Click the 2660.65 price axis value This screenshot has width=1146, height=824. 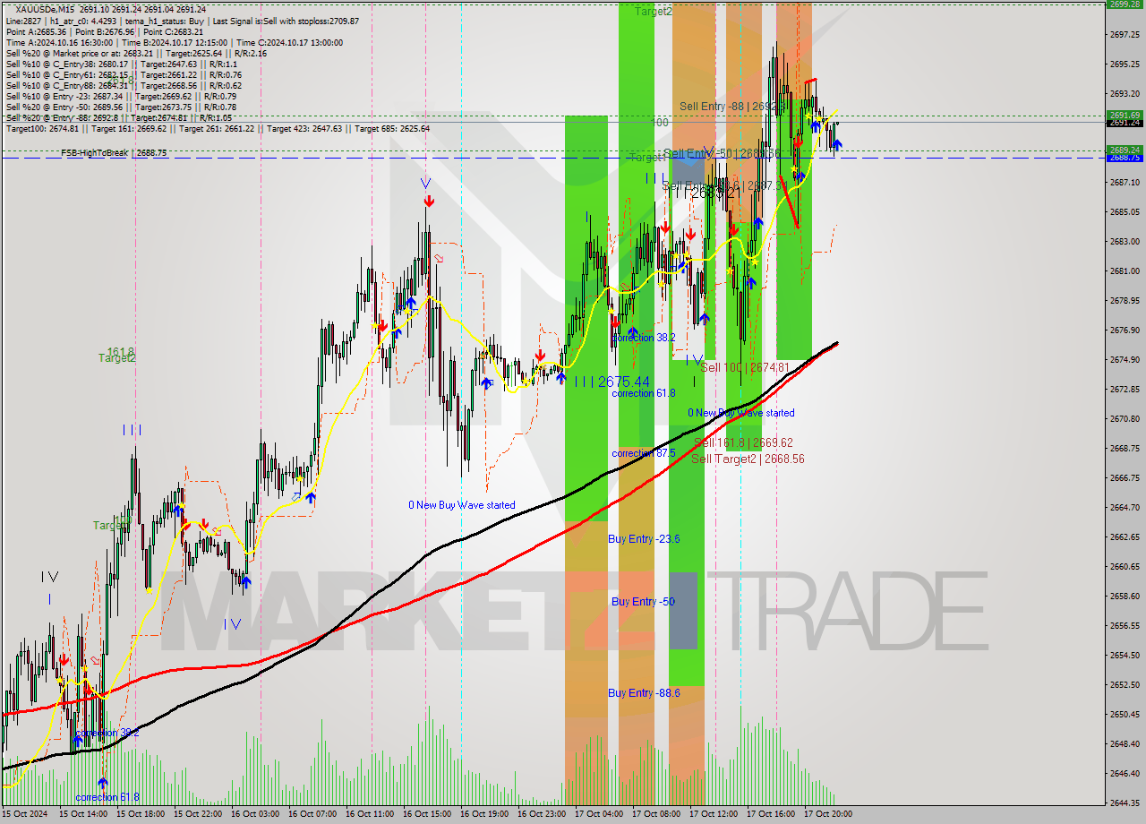pyautogui.click(x=1125, y=566)
